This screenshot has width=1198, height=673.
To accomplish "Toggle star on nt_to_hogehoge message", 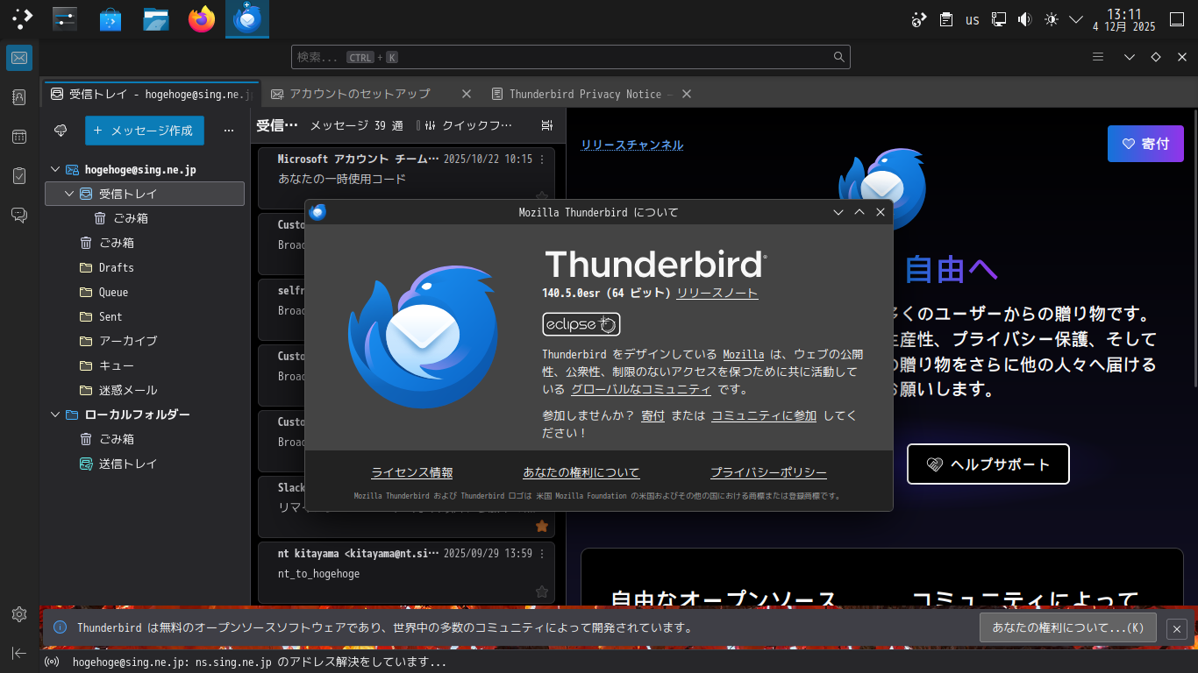I will tap(542, 592).
